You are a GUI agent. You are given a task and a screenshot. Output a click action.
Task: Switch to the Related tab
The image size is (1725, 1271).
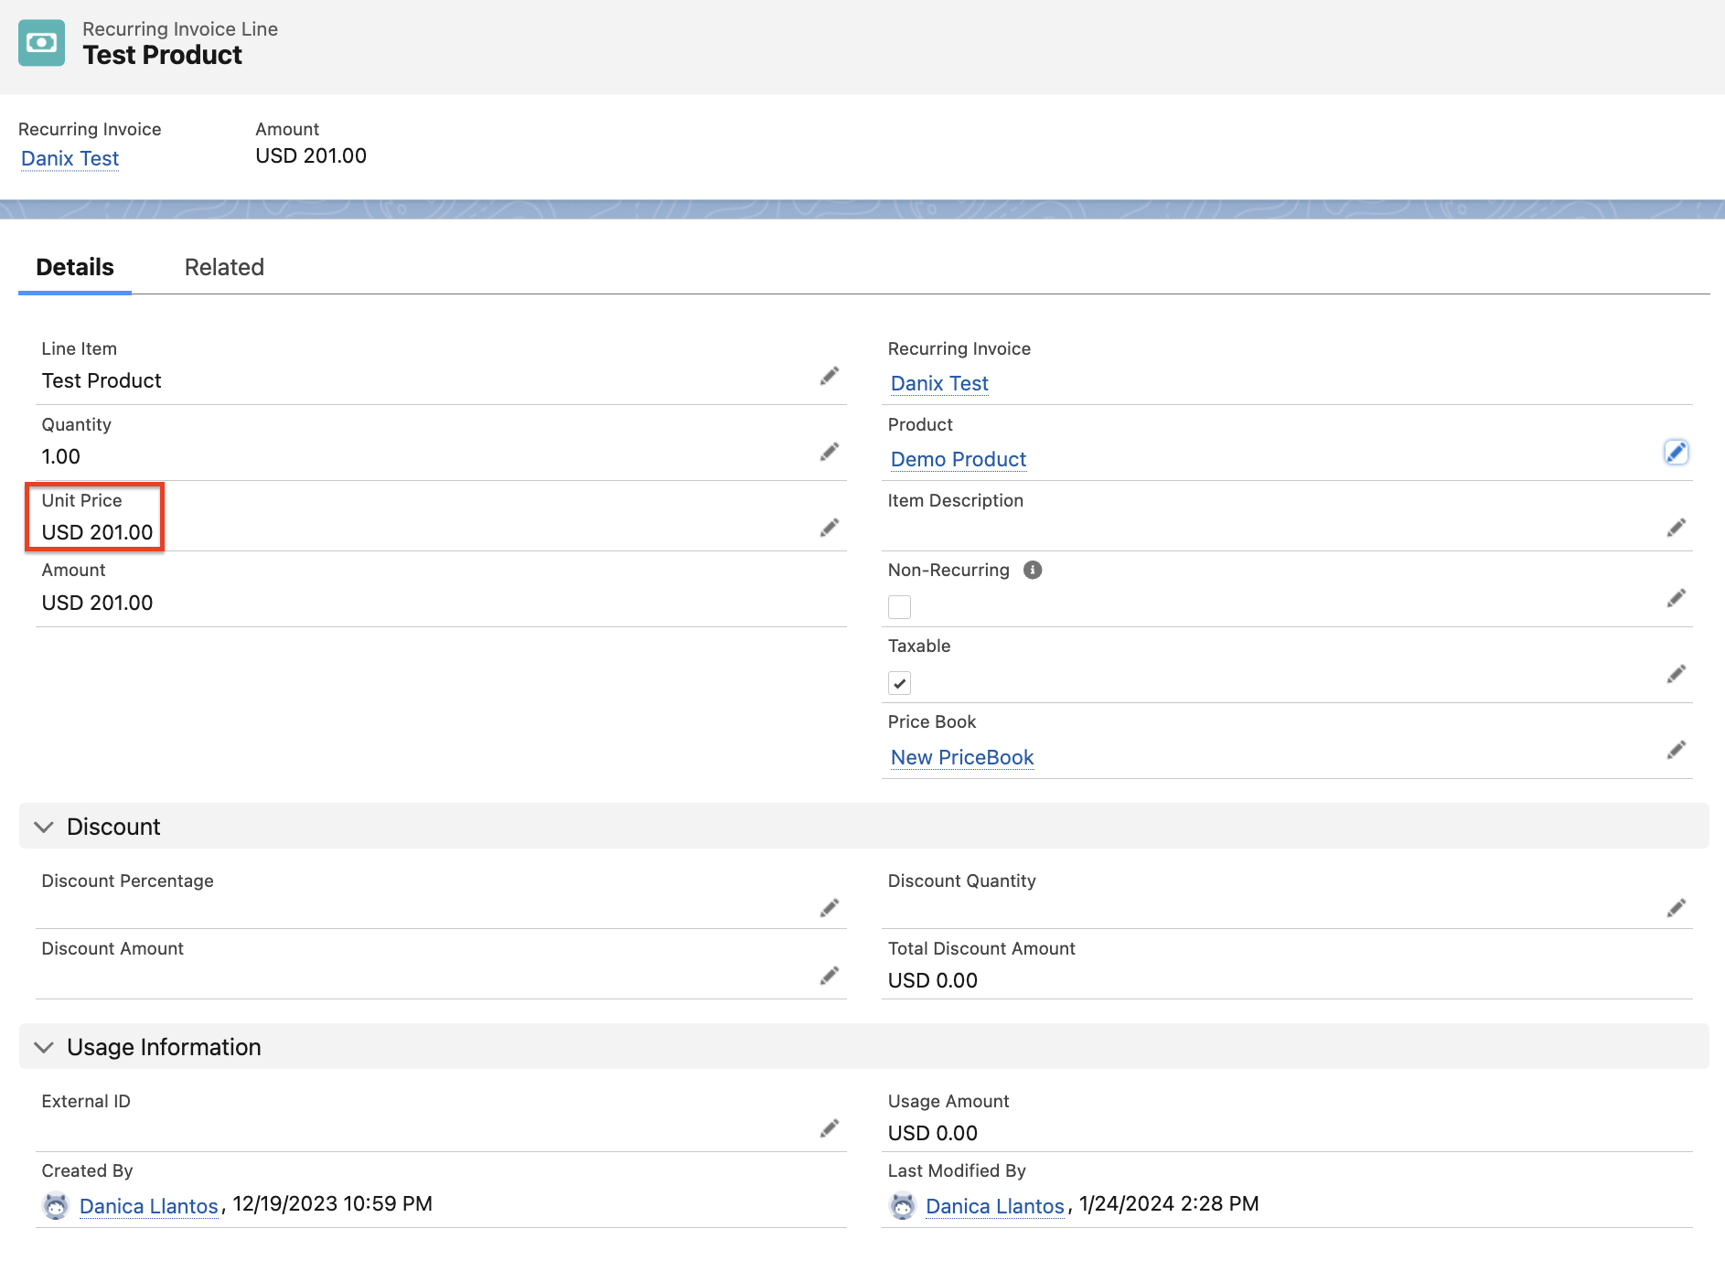[224, 267]
